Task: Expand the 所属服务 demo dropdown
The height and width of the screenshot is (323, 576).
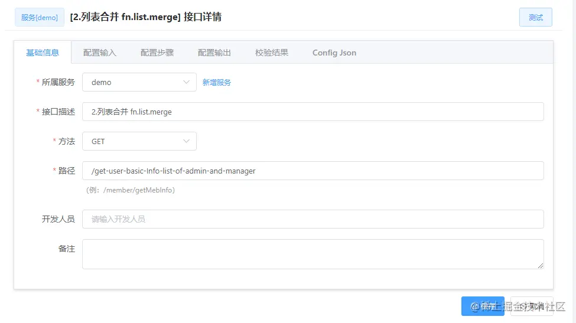Action: pos(139,82)
